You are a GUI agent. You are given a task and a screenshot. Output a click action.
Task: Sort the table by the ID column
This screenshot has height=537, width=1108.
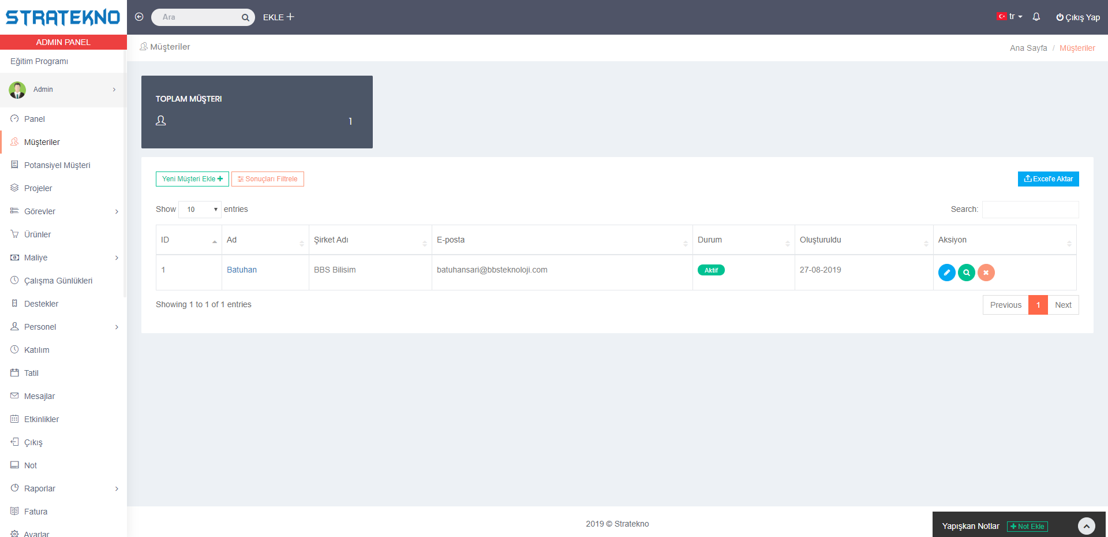click(188, 240)
